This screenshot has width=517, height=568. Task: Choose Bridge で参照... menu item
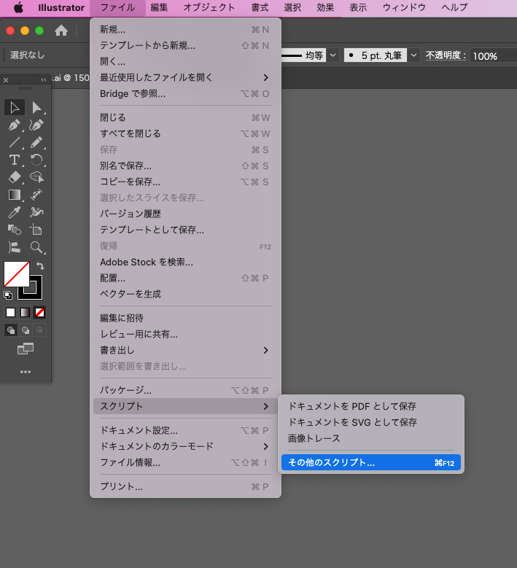coord(185,94)
